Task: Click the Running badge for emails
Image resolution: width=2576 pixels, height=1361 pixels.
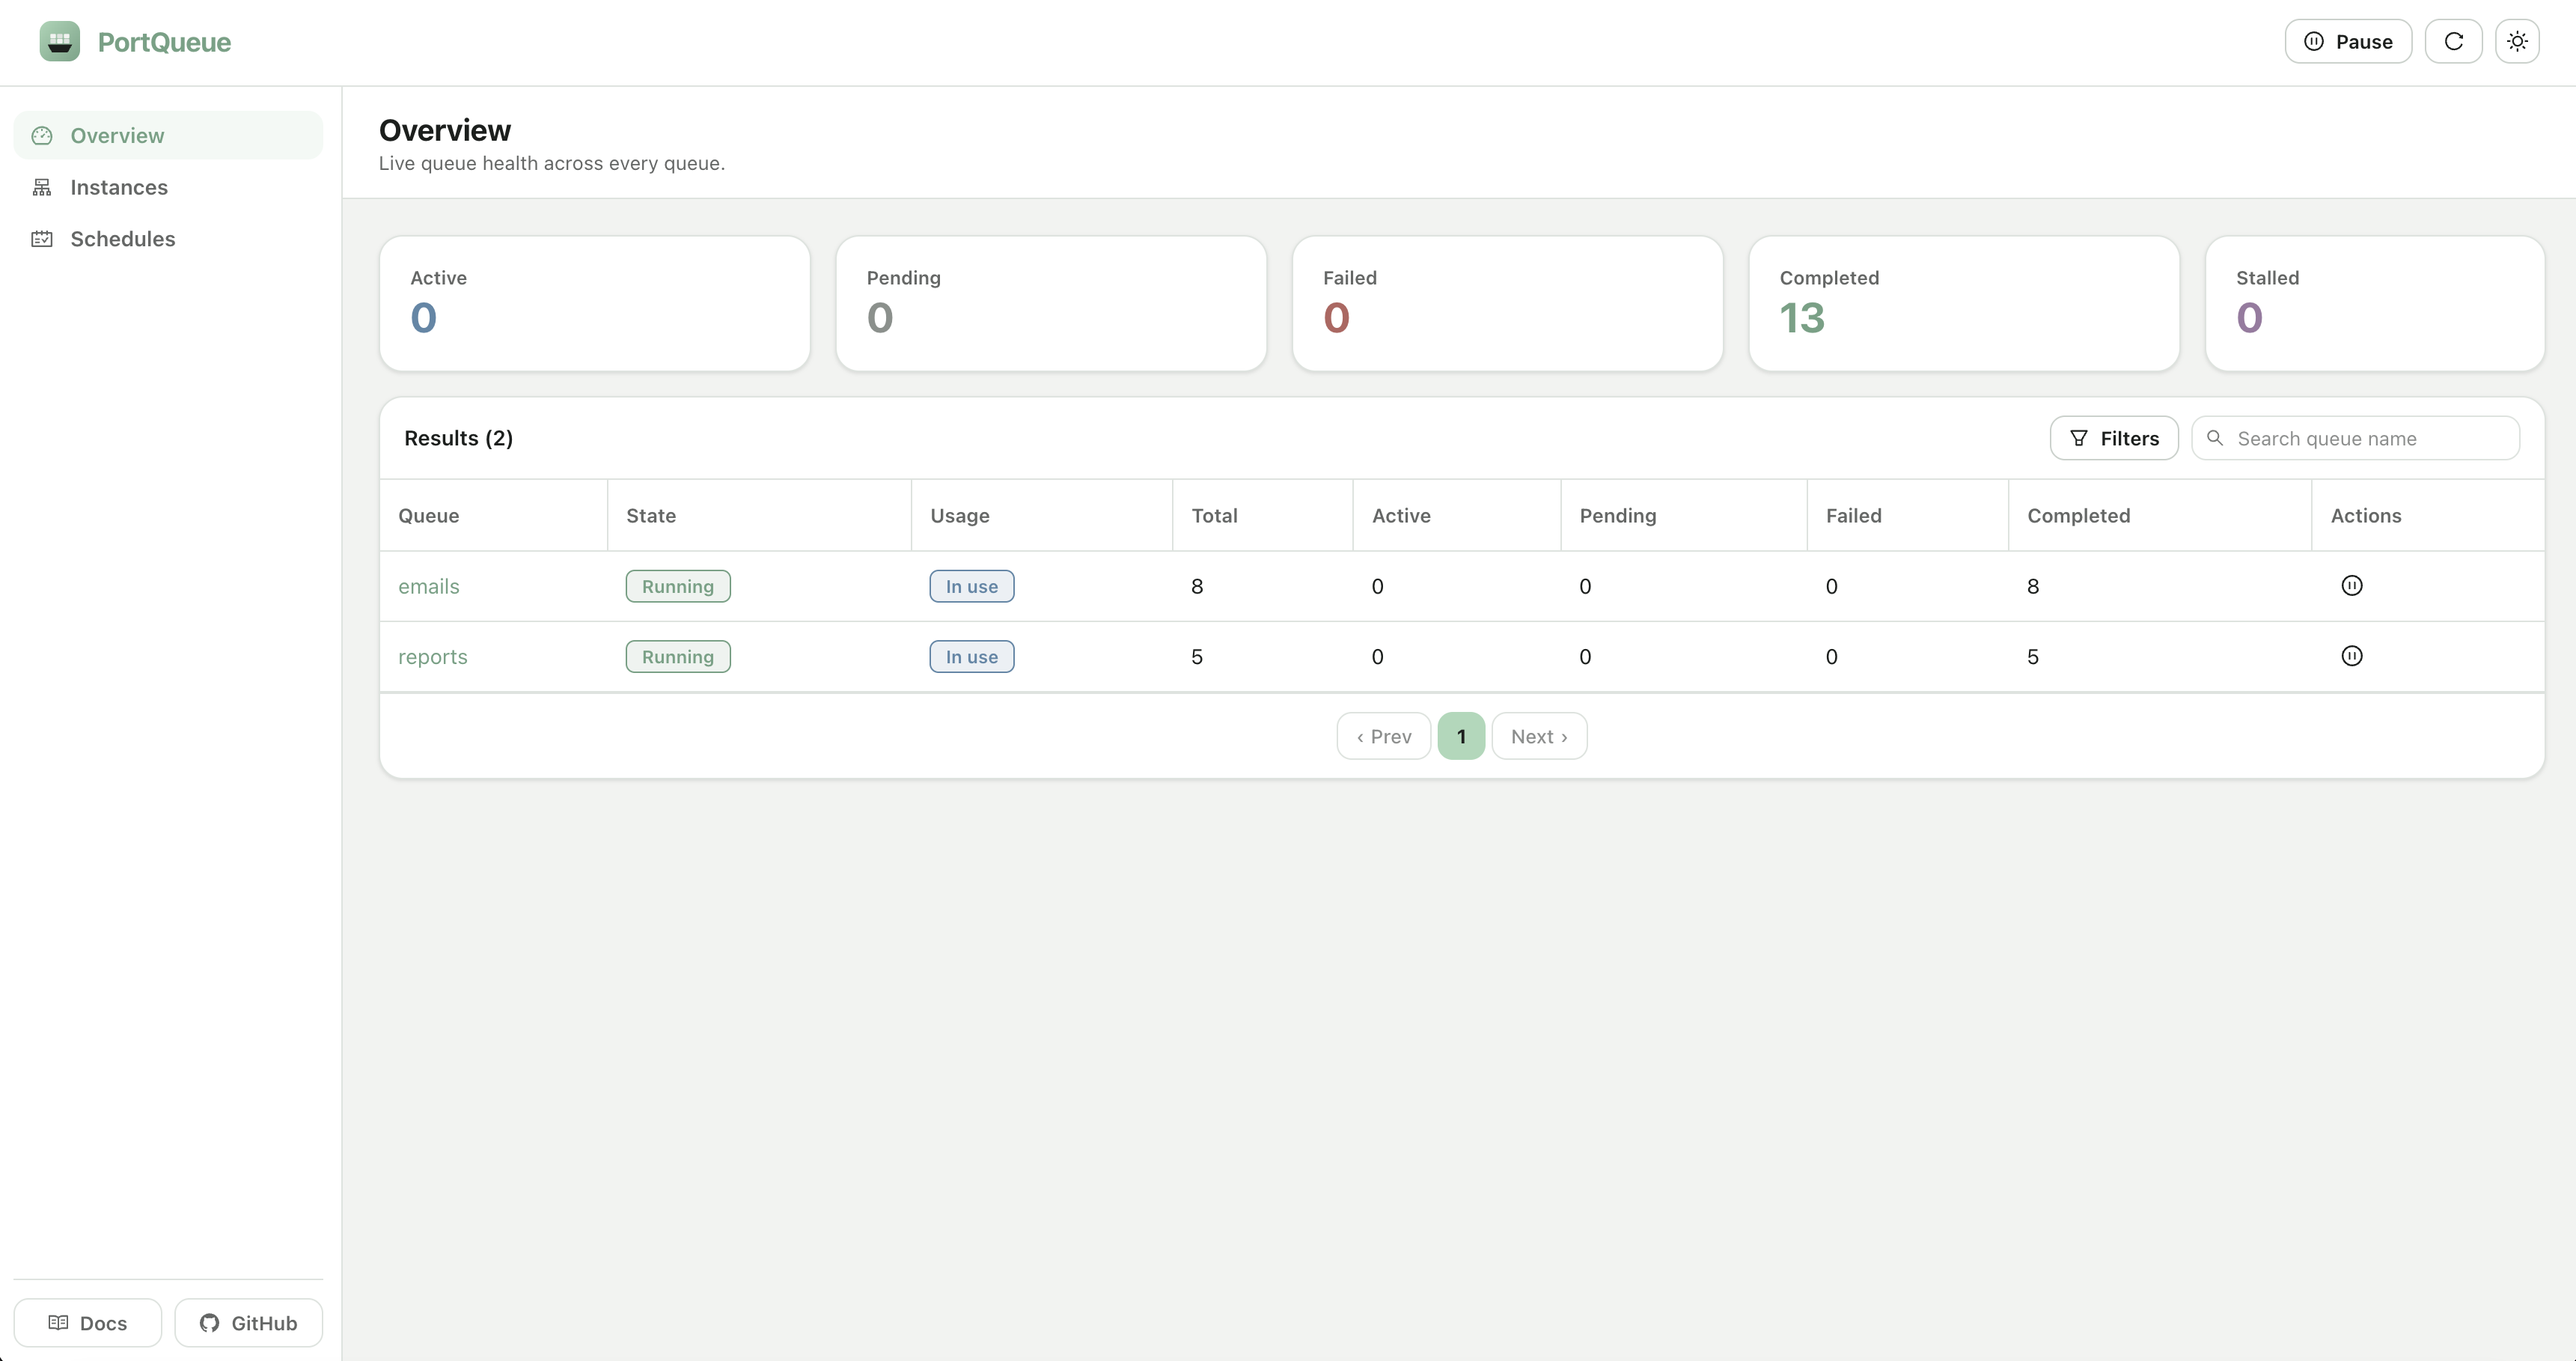Action: (678, 586)
